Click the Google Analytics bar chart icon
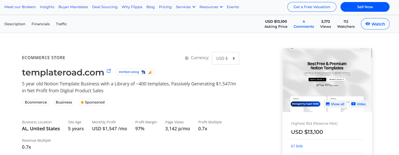399x155 pixels. pos(150,72)
